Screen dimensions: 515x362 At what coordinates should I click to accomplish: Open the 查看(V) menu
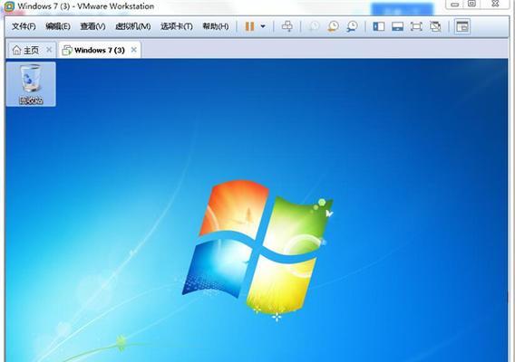click(92, 26)
